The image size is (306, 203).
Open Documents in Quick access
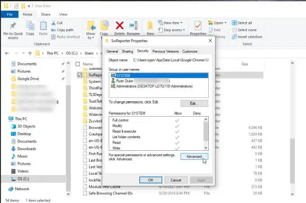[x=27, y=64]
